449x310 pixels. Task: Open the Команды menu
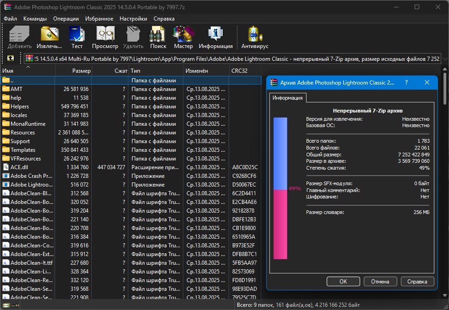pyautogui.click(x=35, y=19)
